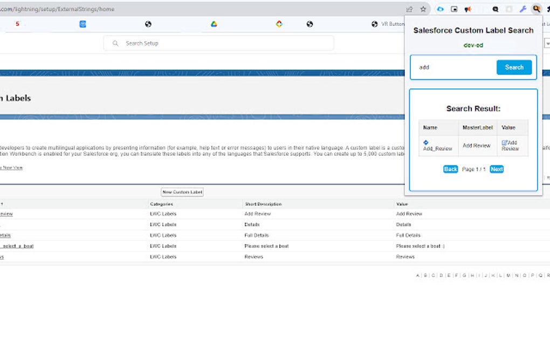Bookmark this page with the star icon
This screenshot has width=550, height=344.
coord(423,9)
